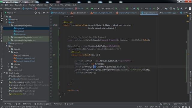Select fragment_fragment1.xml in layout folder

click(25, 58)
